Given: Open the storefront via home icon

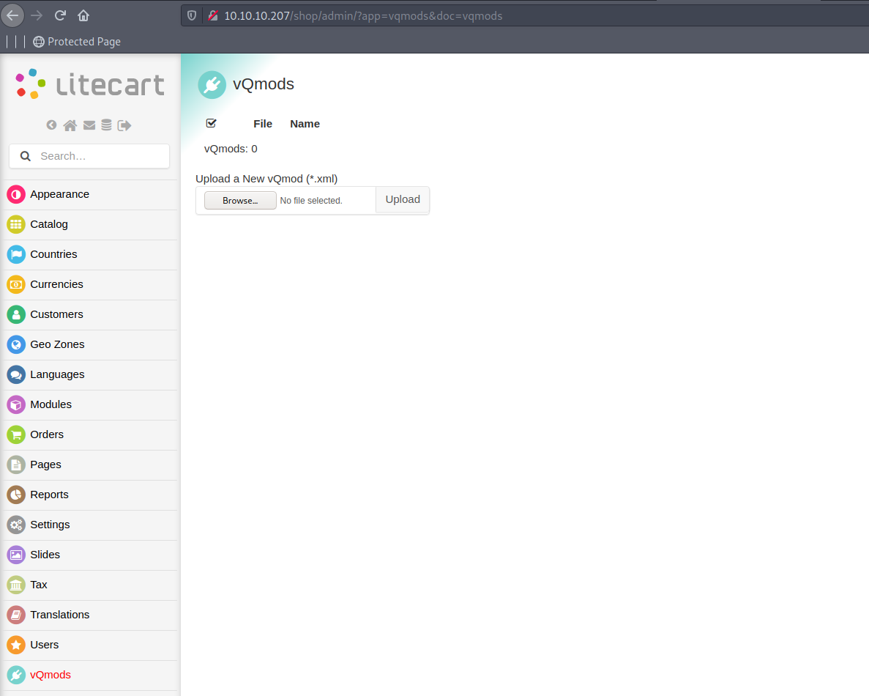Looking at the screenshot, I should (x=70, y=125).
